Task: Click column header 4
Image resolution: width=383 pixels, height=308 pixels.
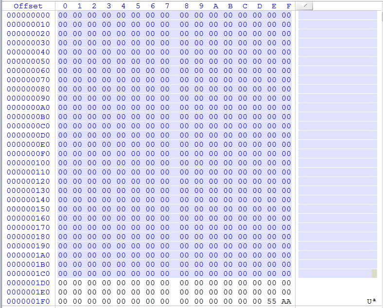Action: coord(123,6)
